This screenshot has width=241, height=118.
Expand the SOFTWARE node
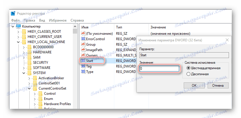[x=24, y=68]
